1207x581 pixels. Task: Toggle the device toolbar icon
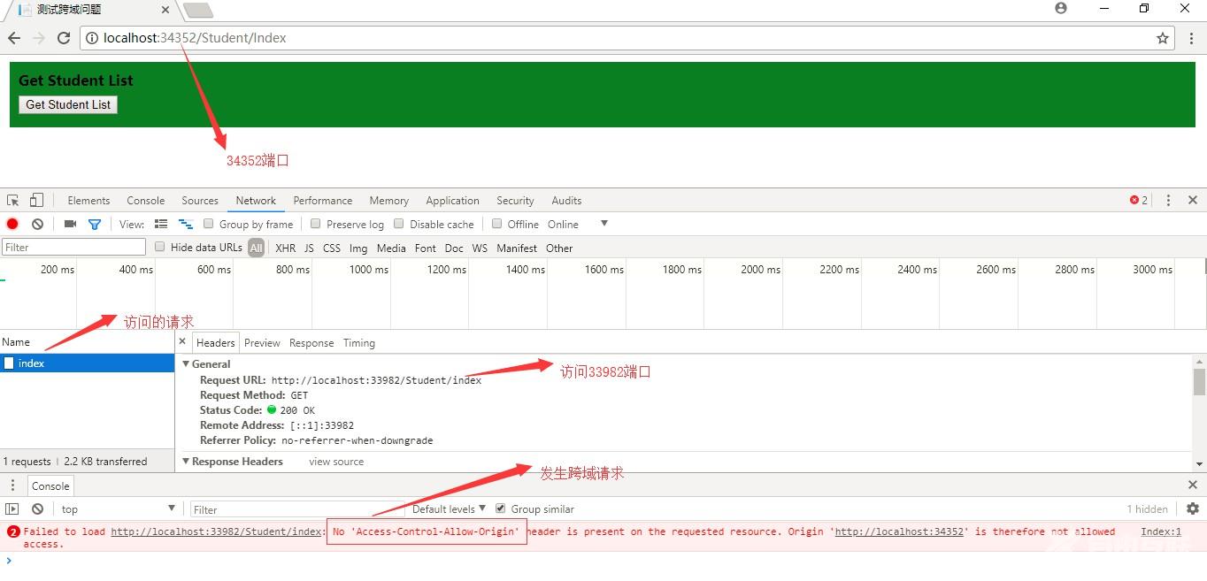[x=36, y=201]
